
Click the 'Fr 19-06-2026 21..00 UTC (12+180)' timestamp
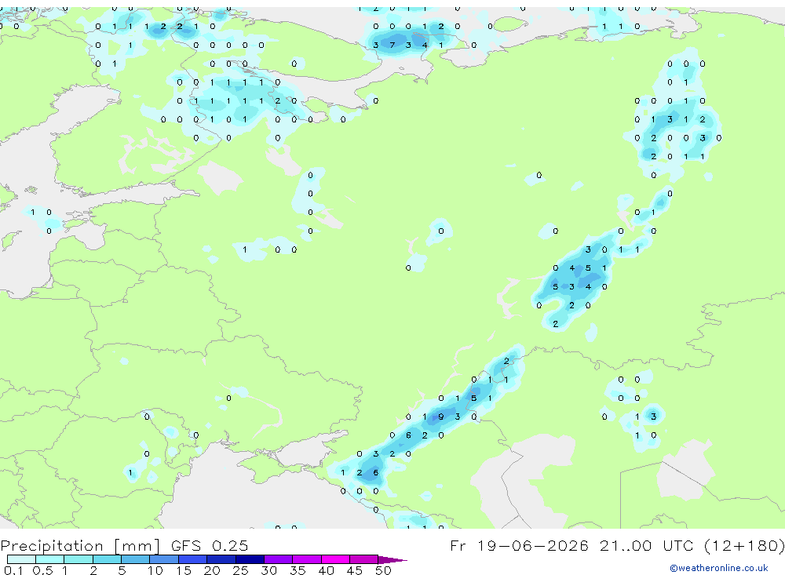tap(617, 545)
